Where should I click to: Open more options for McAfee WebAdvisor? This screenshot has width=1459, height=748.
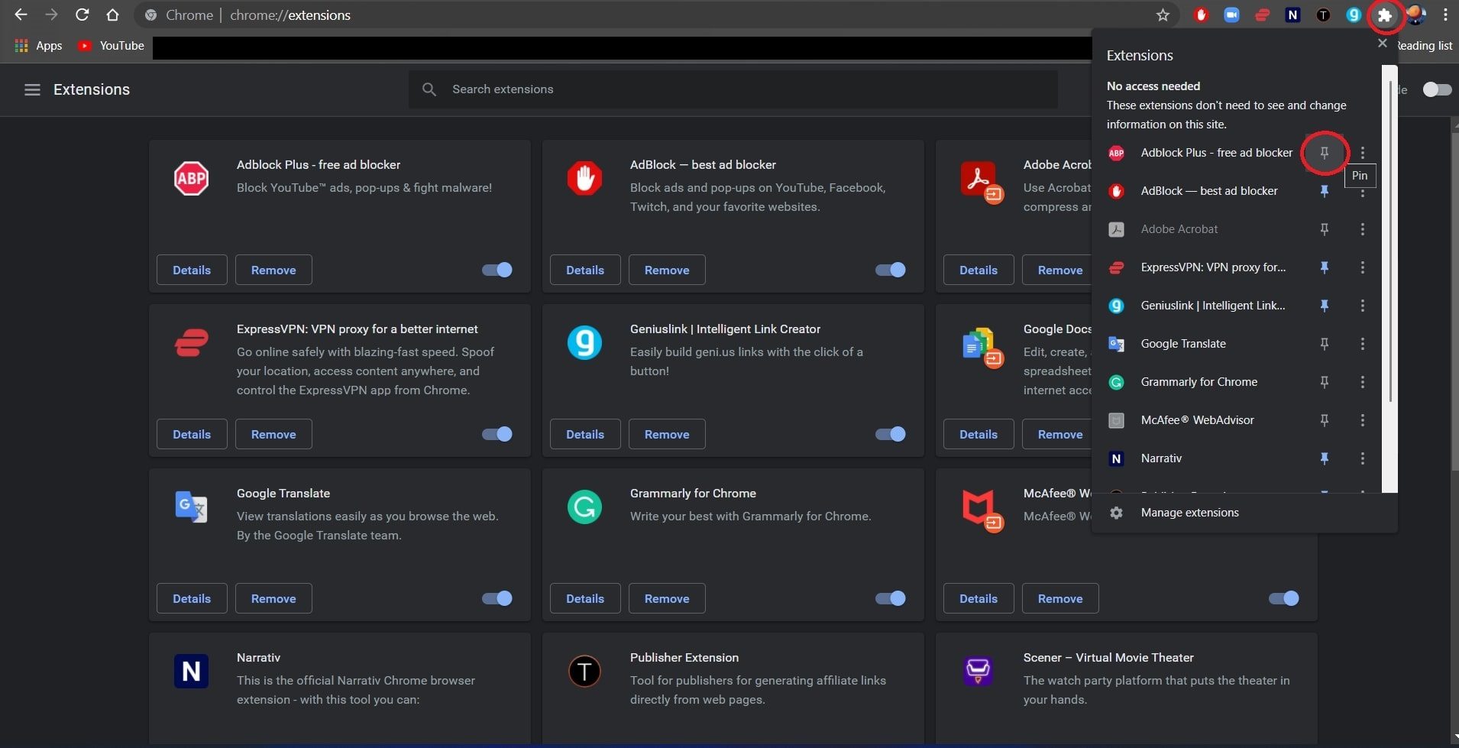[x=1362, y=420]
